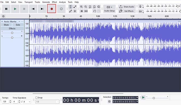Select the Draw (pencil) tool
Image resolution: width=181 pixels, height=105 pixels.
click(71, 11)
